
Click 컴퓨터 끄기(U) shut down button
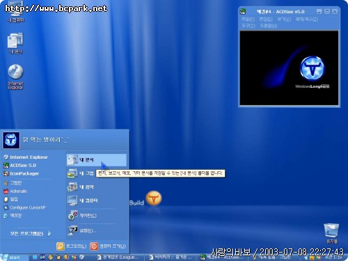tap(108, 246)
